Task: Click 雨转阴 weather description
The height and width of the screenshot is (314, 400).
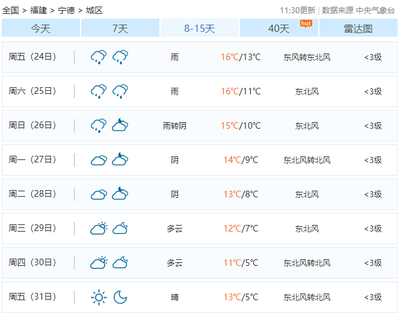Action: 175,126
